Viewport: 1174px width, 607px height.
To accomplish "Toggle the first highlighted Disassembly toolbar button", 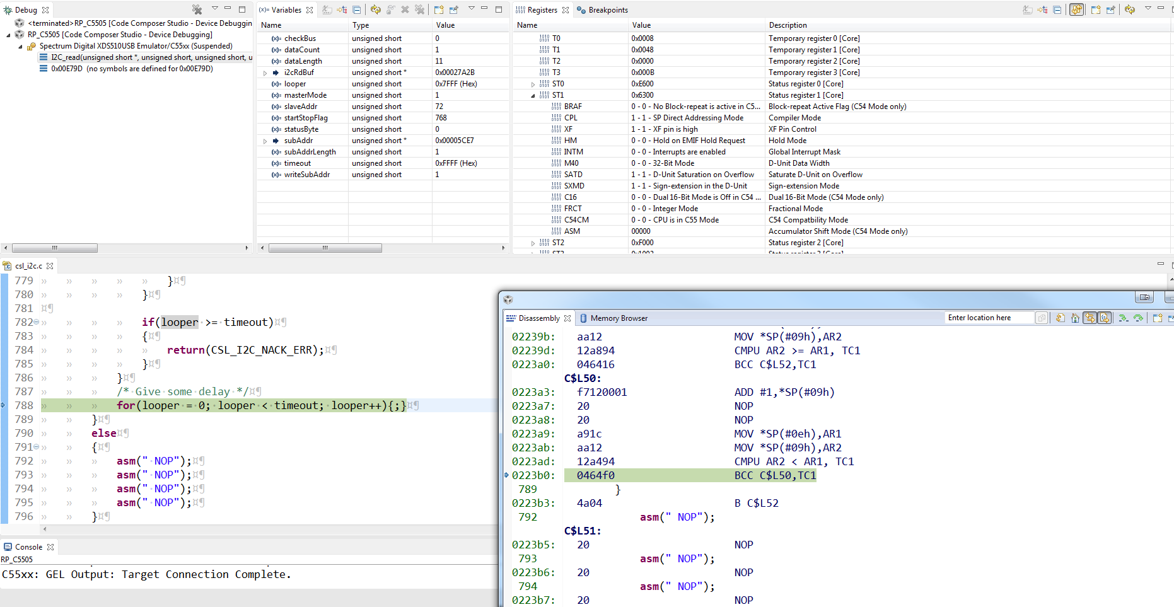I will (1090, 318).
